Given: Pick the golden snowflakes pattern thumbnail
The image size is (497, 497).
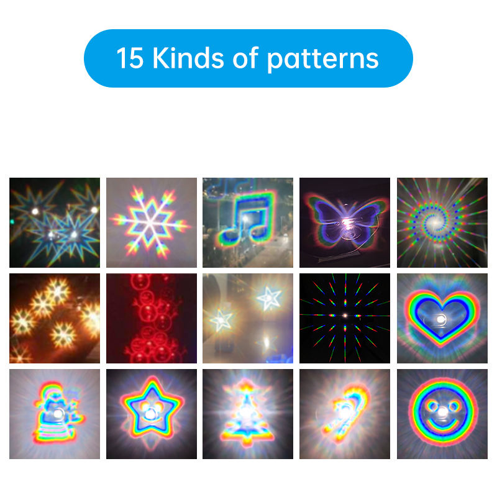Looking at the screenshot, I should point(55,318).
